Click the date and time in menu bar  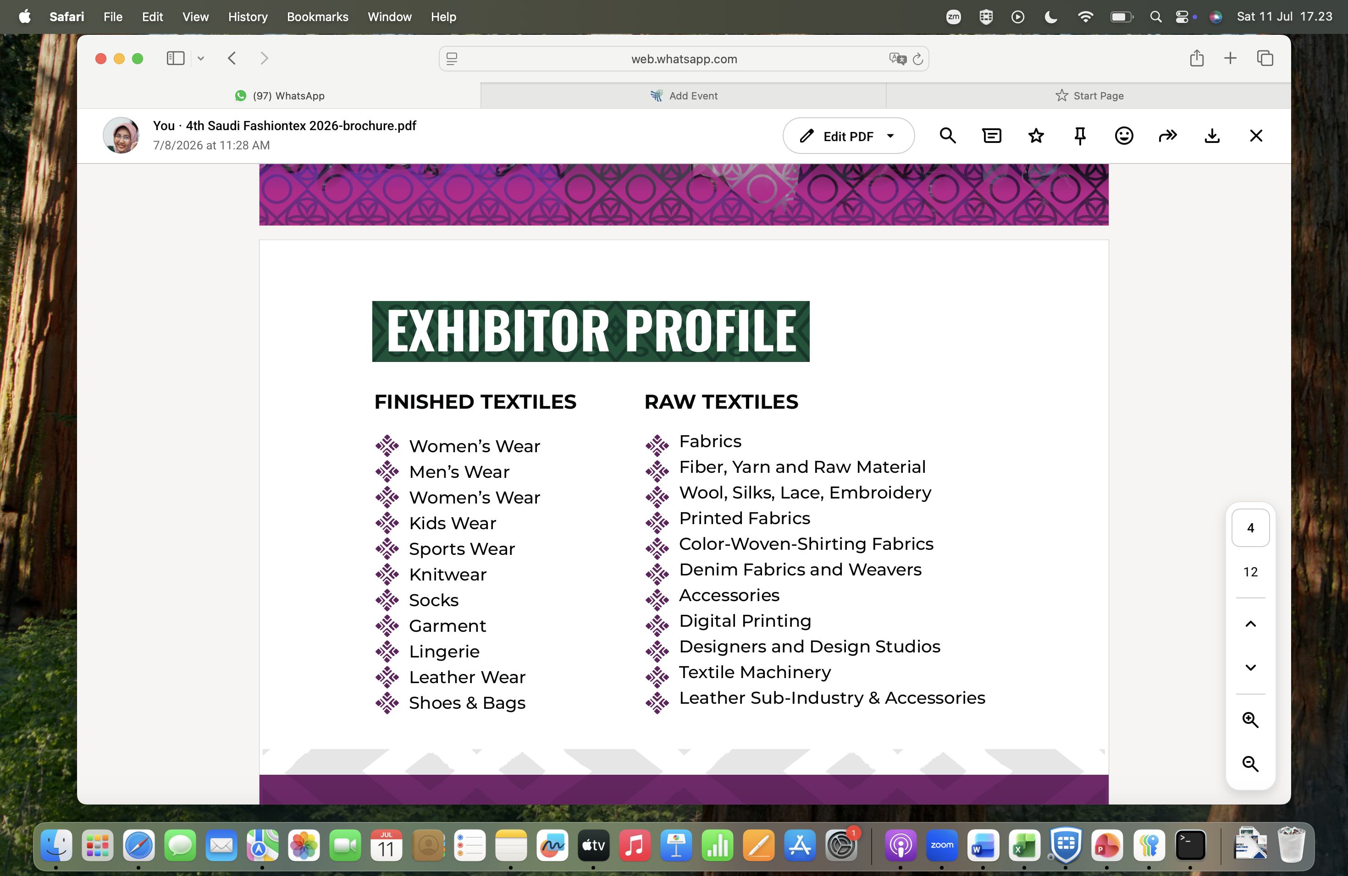1284,17
